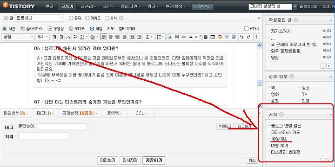
Task: Collapse the 서식 panel
Action: coord(330,115)
